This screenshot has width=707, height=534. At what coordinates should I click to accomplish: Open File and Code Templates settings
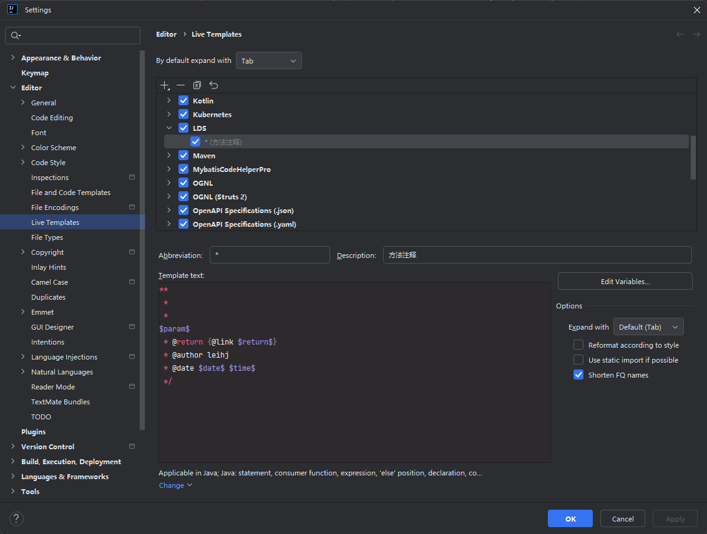coord(71,193)
